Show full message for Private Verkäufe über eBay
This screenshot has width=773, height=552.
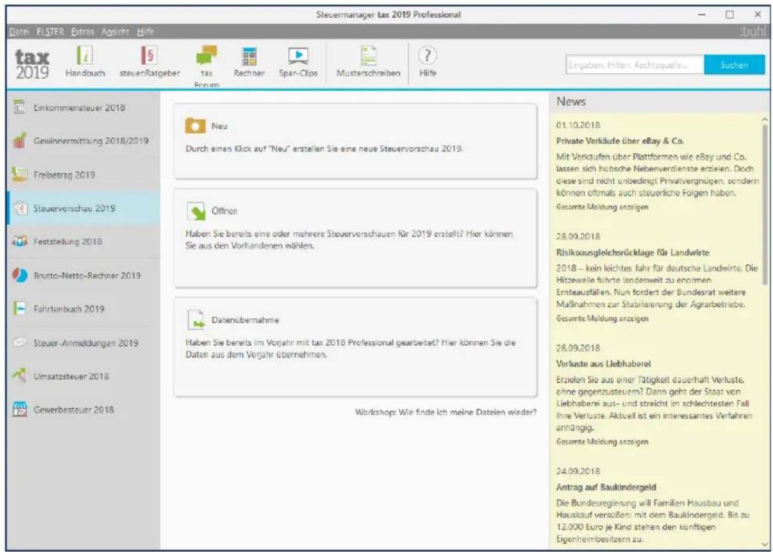(602, 207)
